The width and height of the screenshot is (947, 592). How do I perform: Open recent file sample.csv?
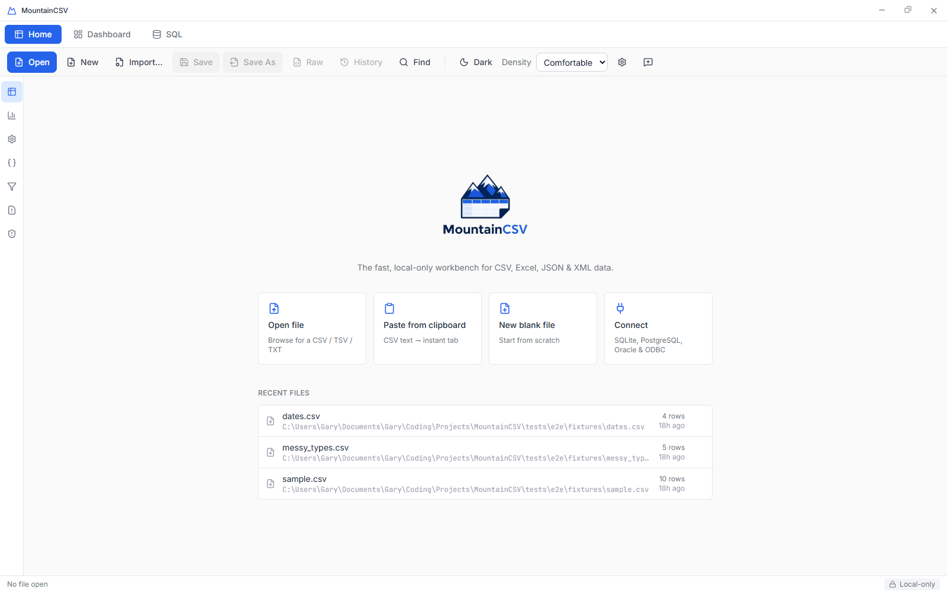[485, 484]
